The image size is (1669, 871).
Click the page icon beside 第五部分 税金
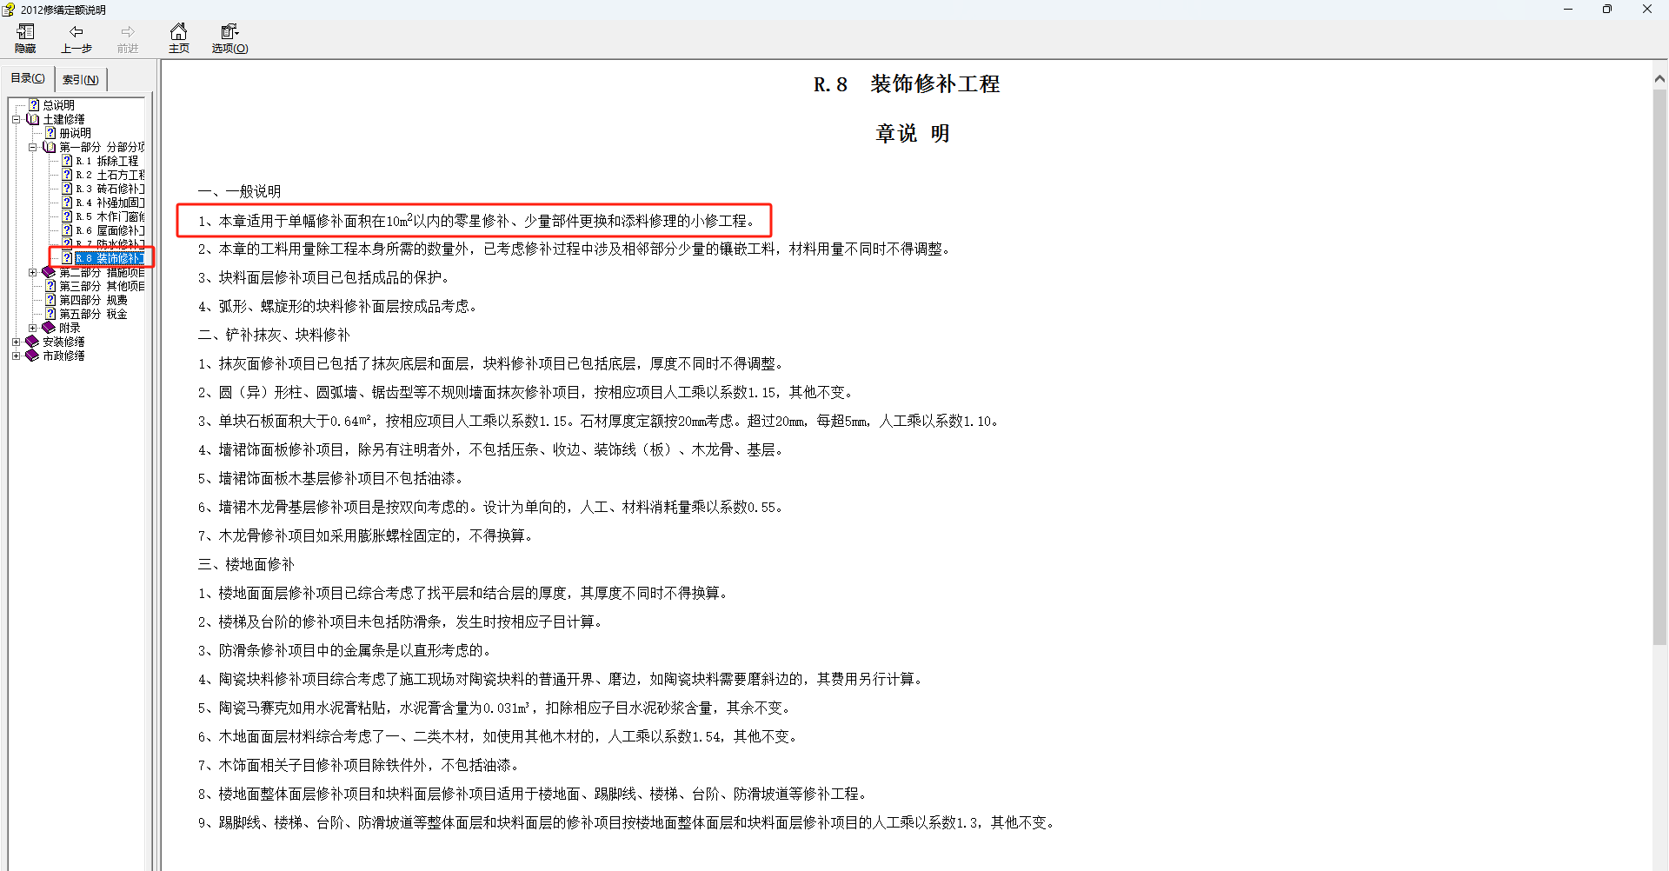coord(50,314)
